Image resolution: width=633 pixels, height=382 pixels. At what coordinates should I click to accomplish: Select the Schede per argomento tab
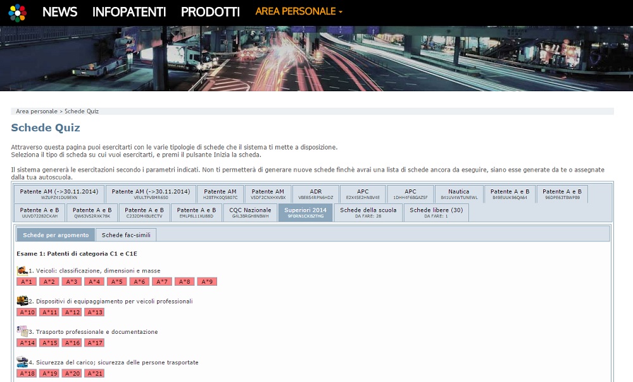(x=56, y=235)
